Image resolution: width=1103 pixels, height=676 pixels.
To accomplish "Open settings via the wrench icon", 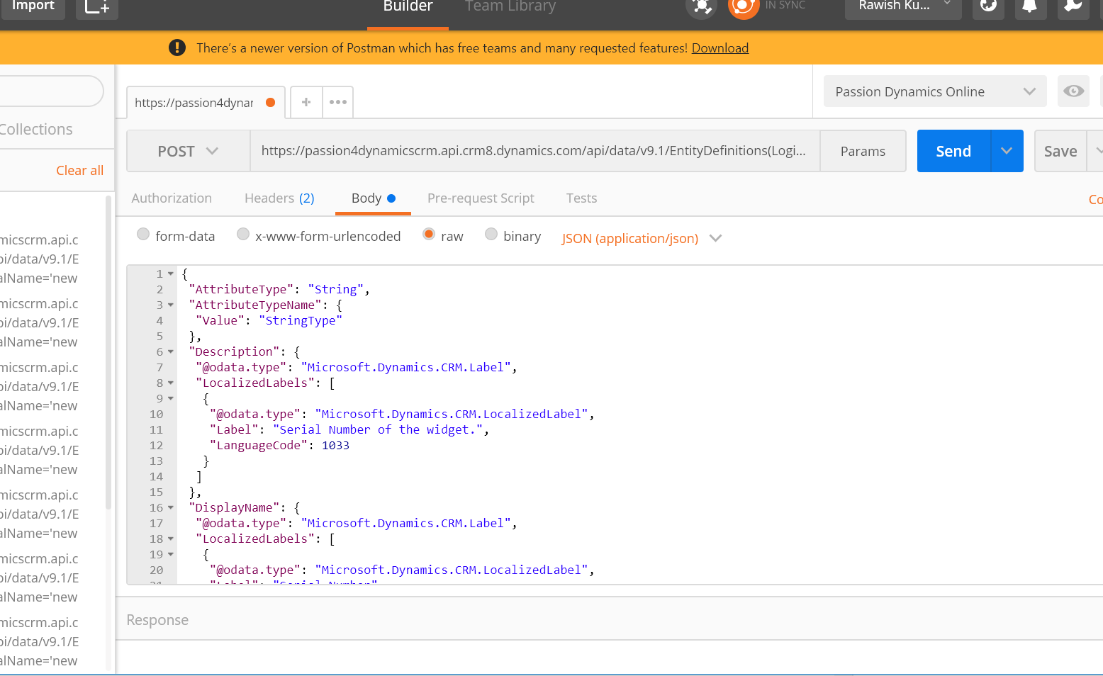I will (1072, 7).
